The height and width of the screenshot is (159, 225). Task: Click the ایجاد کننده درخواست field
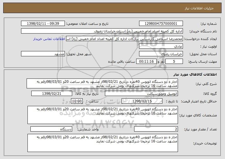click(124, 39)
